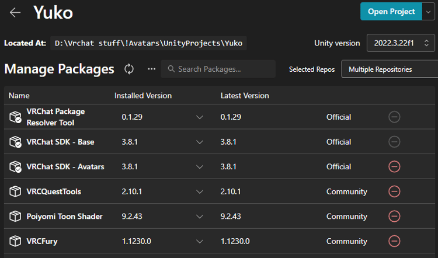Remove the VRCFury package
This screenshot has width=438, height=258.
tap(394, 241)
